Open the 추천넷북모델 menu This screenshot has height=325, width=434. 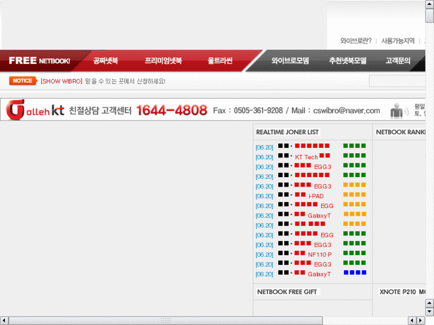click(347, 61)
